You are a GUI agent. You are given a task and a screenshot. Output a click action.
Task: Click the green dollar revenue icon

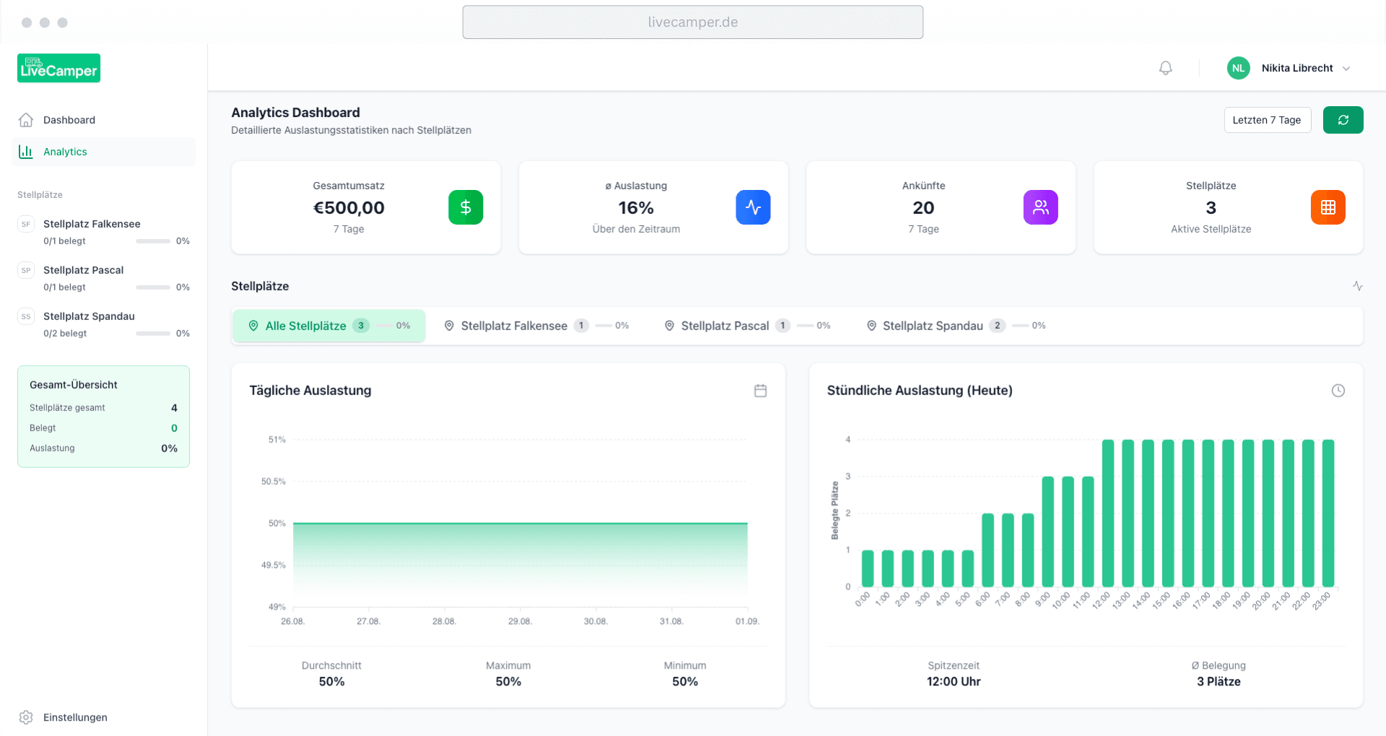[x=466, y=207]
